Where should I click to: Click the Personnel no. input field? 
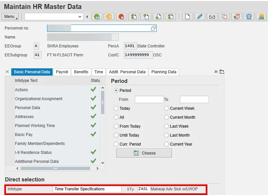coord(102,28)
